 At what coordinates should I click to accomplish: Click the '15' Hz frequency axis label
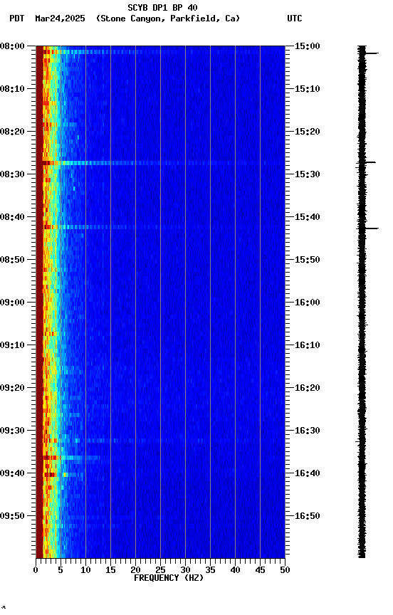click(110, 570)
